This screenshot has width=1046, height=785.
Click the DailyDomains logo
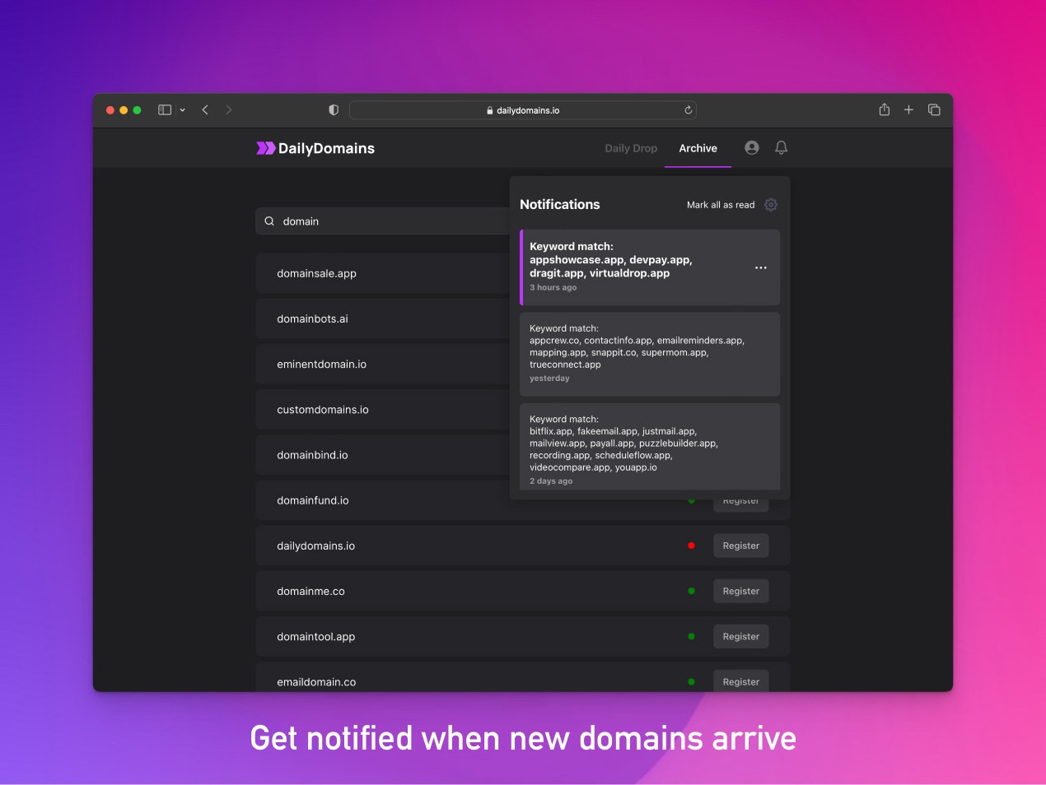pos(315,148)
